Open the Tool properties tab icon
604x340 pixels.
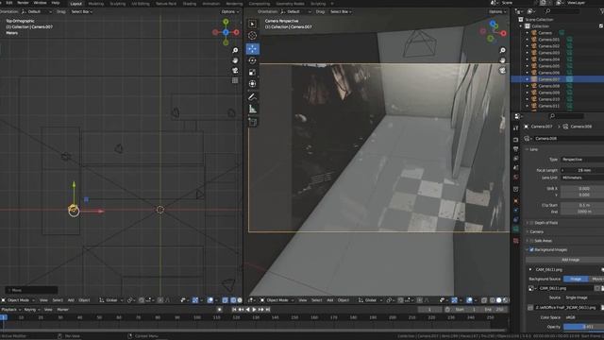coord(516,127)
